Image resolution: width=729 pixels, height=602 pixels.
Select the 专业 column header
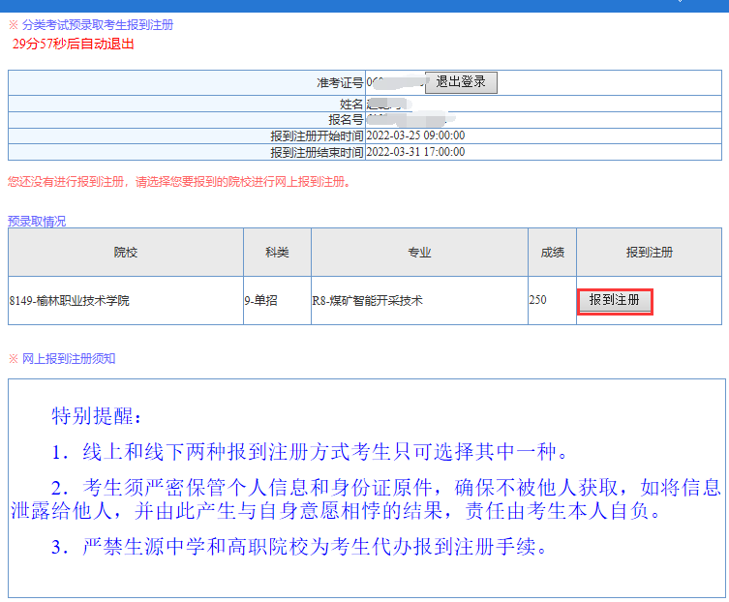[x=419, y=253]
